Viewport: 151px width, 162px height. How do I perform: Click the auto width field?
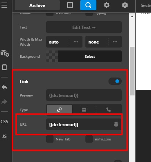coord(58,42)
